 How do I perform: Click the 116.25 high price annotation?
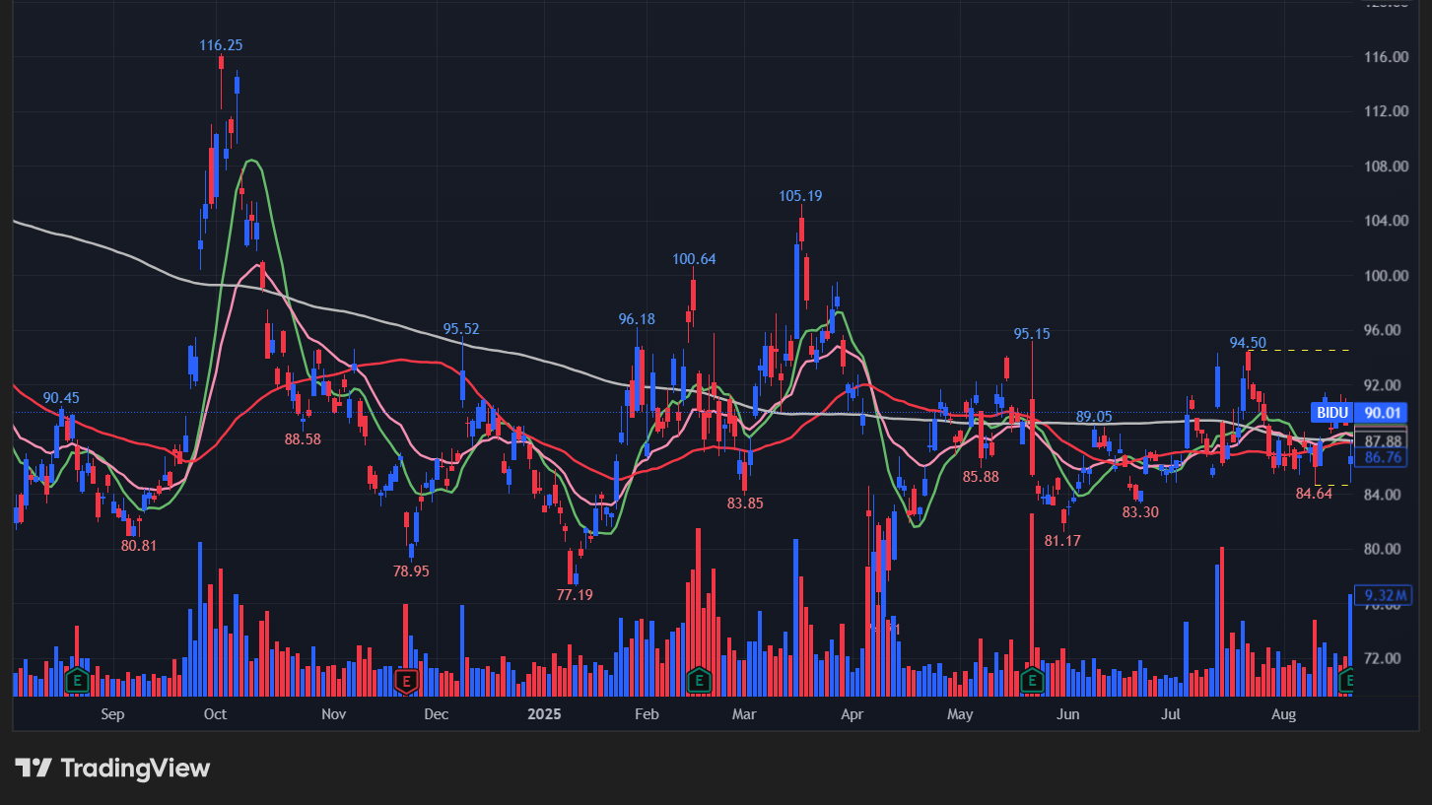(x=221, y=45)
